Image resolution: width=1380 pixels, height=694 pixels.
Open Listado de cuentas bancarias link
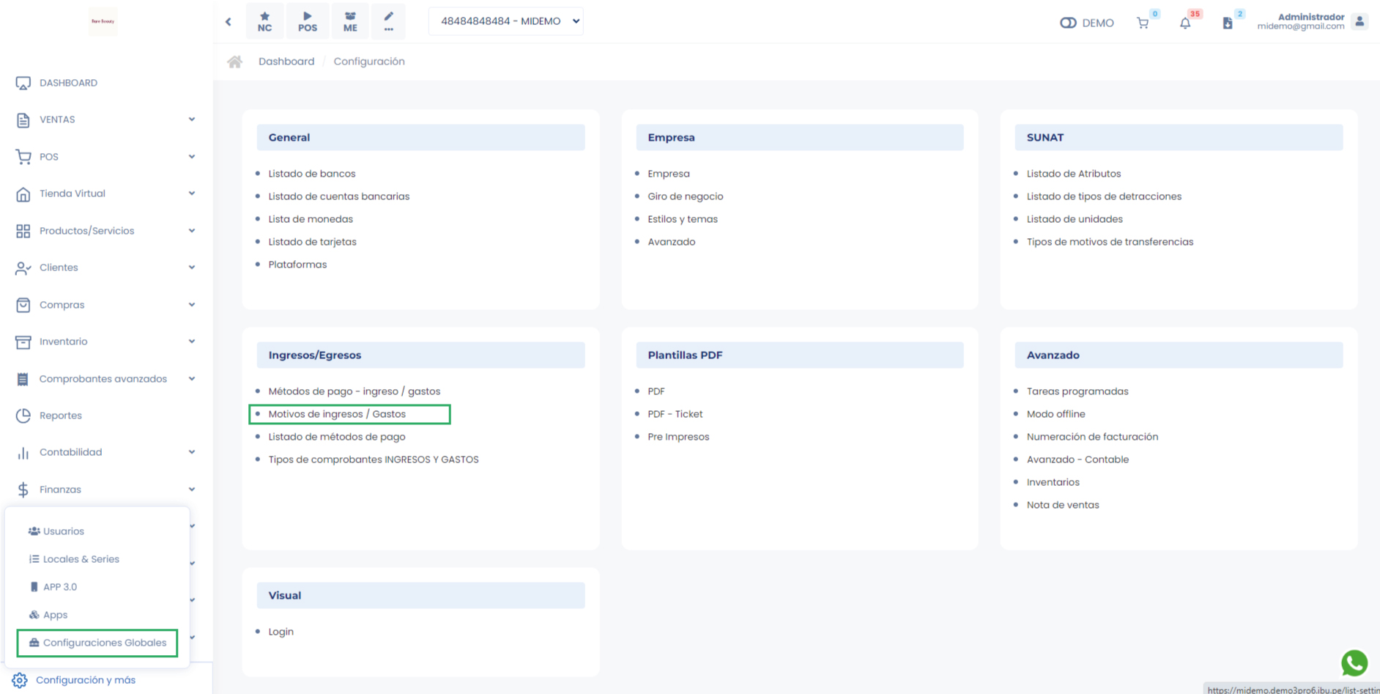338,196
